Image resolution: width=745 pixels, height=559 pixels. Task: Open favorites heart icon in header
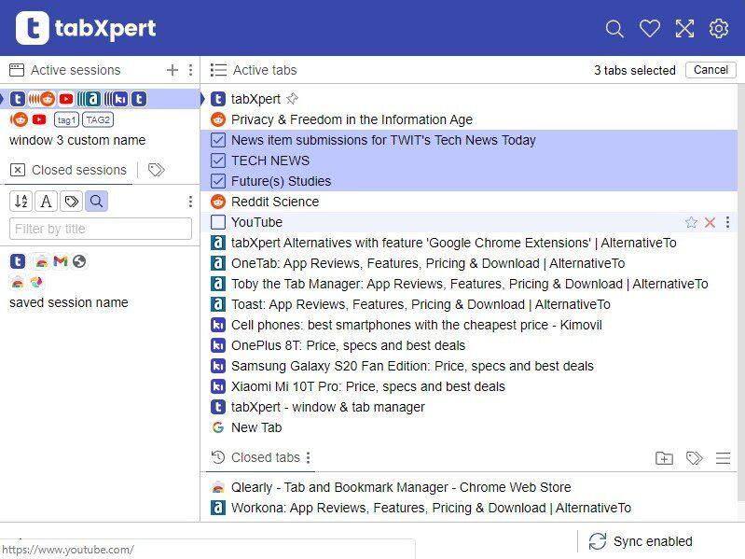coord(649,29)
